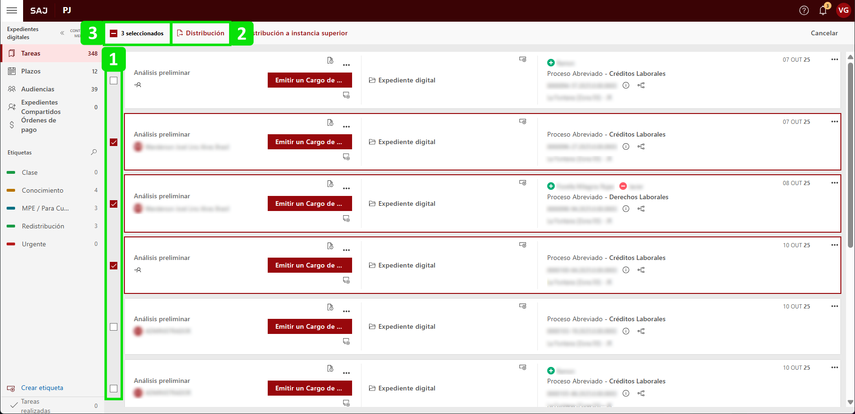The width and height of the screenshot is (855, 414).
Task: Uncheck the selected 10 OUT 25 task
Action: [114, 266]
